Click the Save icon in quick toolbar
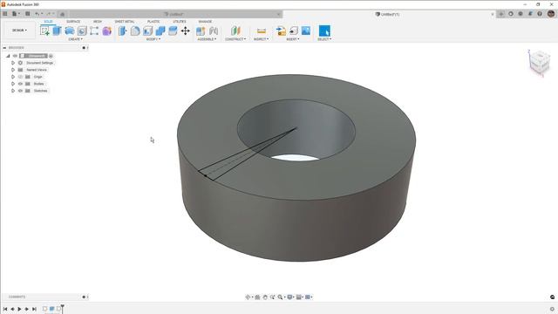This screenshot has width=558, height=314. 27,14
